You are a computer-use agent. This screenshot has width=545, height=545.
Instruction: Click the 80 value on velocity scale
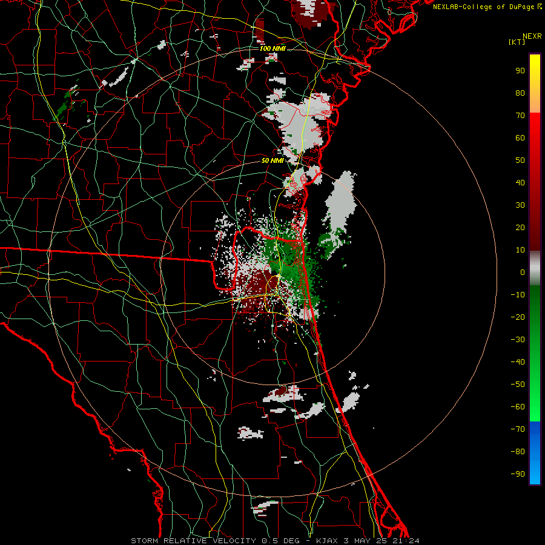tap(520, 93)
